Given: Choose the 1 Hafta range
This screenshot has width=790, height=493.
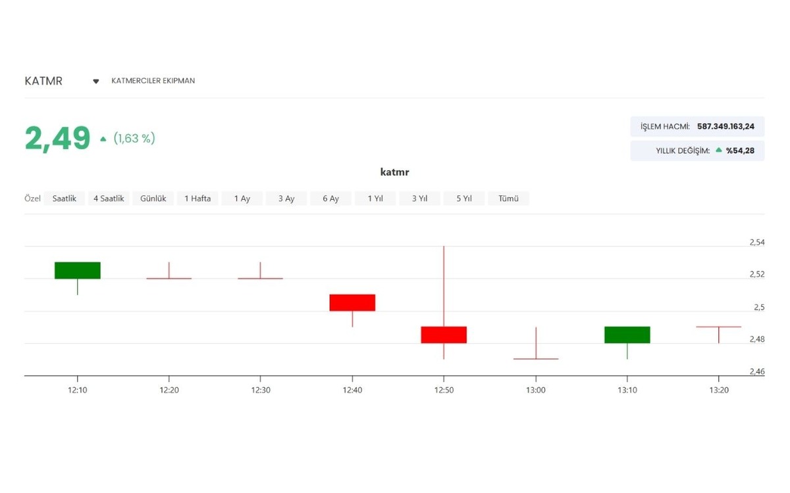Looking at the screenshot, I should click(197, 199).
